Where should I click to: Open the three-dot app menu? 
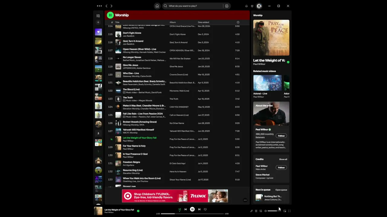pyautogui.click(x=99, y=6)
